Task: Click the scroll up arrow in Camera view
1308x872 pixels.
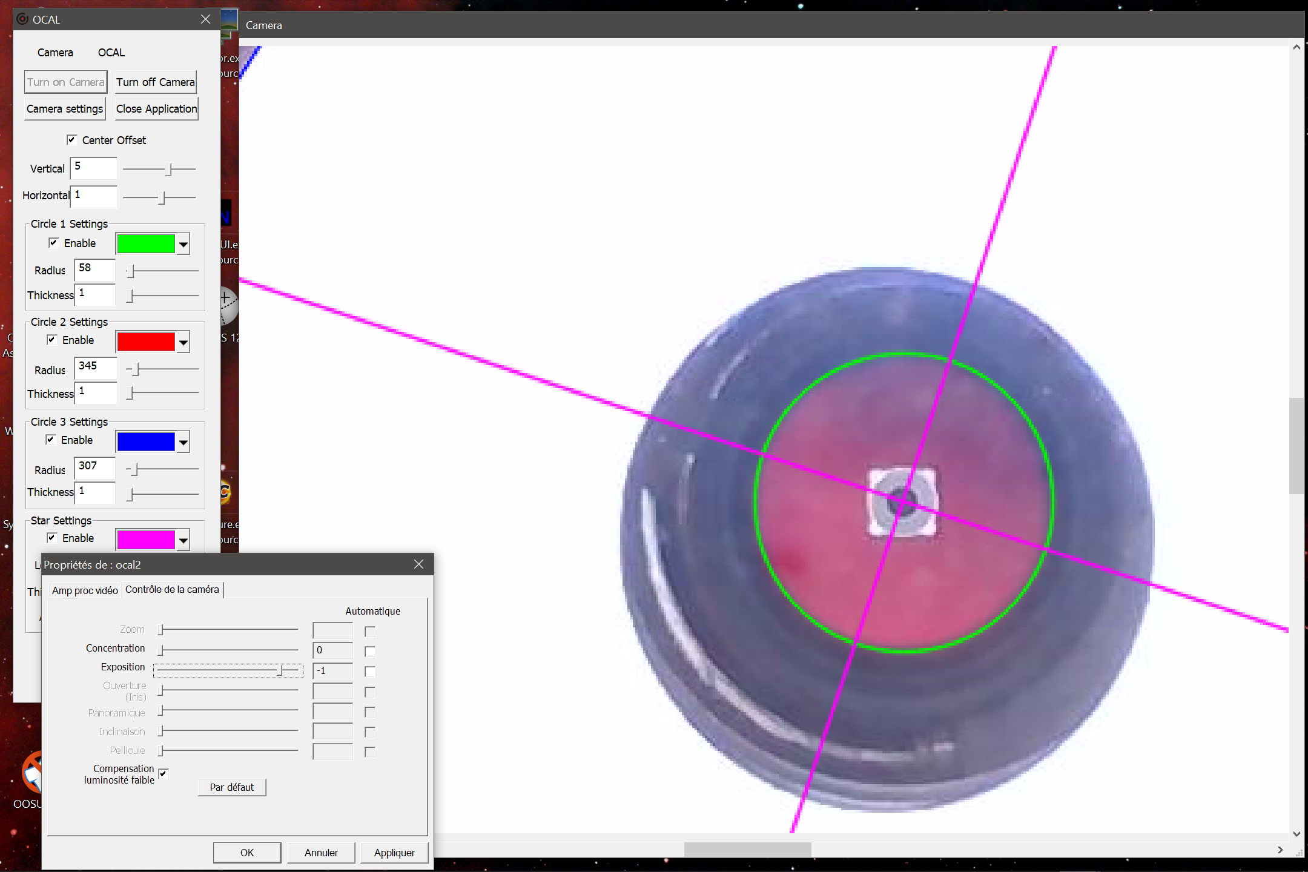Action: pos(1296,47)
